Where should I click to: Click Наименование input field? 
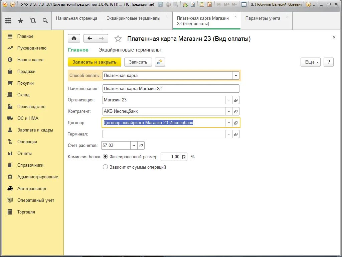[x=171, y=88]
